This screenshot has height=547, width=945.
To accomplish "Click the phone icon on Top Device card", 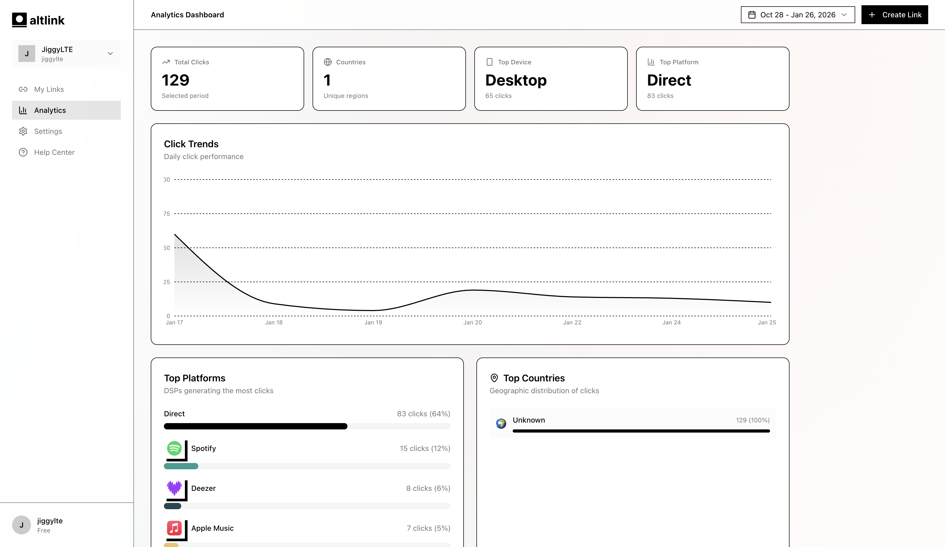I will coord(489,62).
